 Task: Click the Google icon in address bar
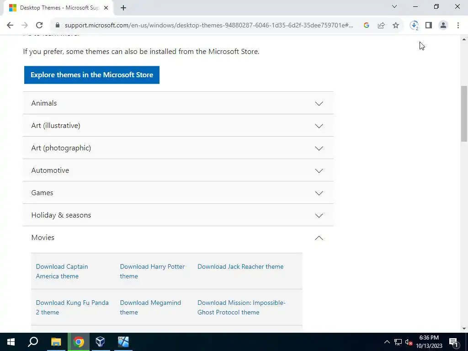(x=367, y=26)
